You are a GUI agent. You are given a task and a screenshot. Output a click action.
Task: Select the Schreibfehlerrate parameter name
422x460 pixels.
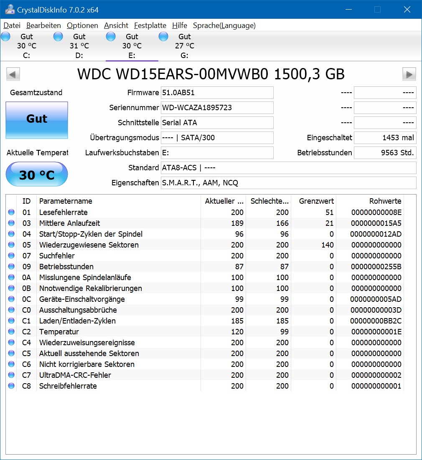(68, 386)
